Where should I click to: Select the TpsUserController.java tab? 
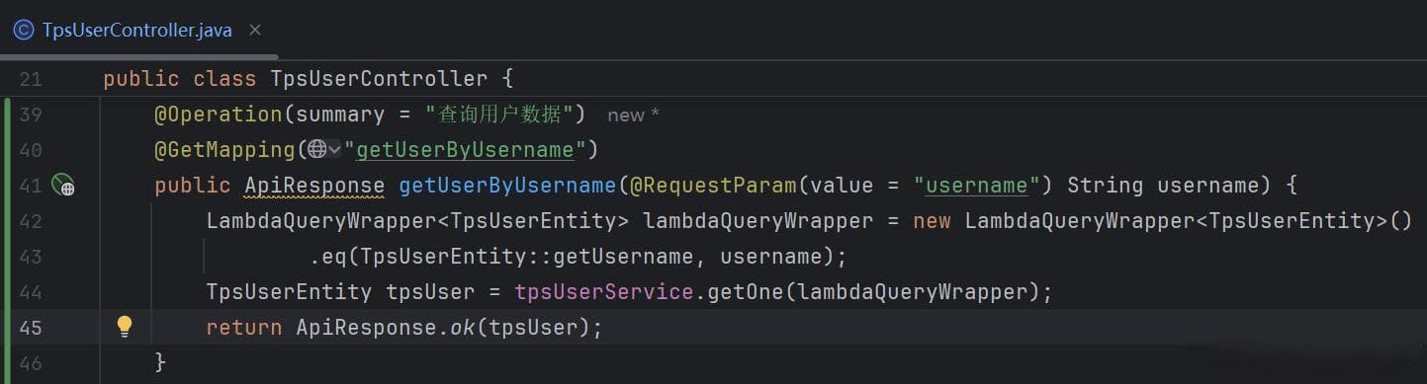[x=136, y=30]
